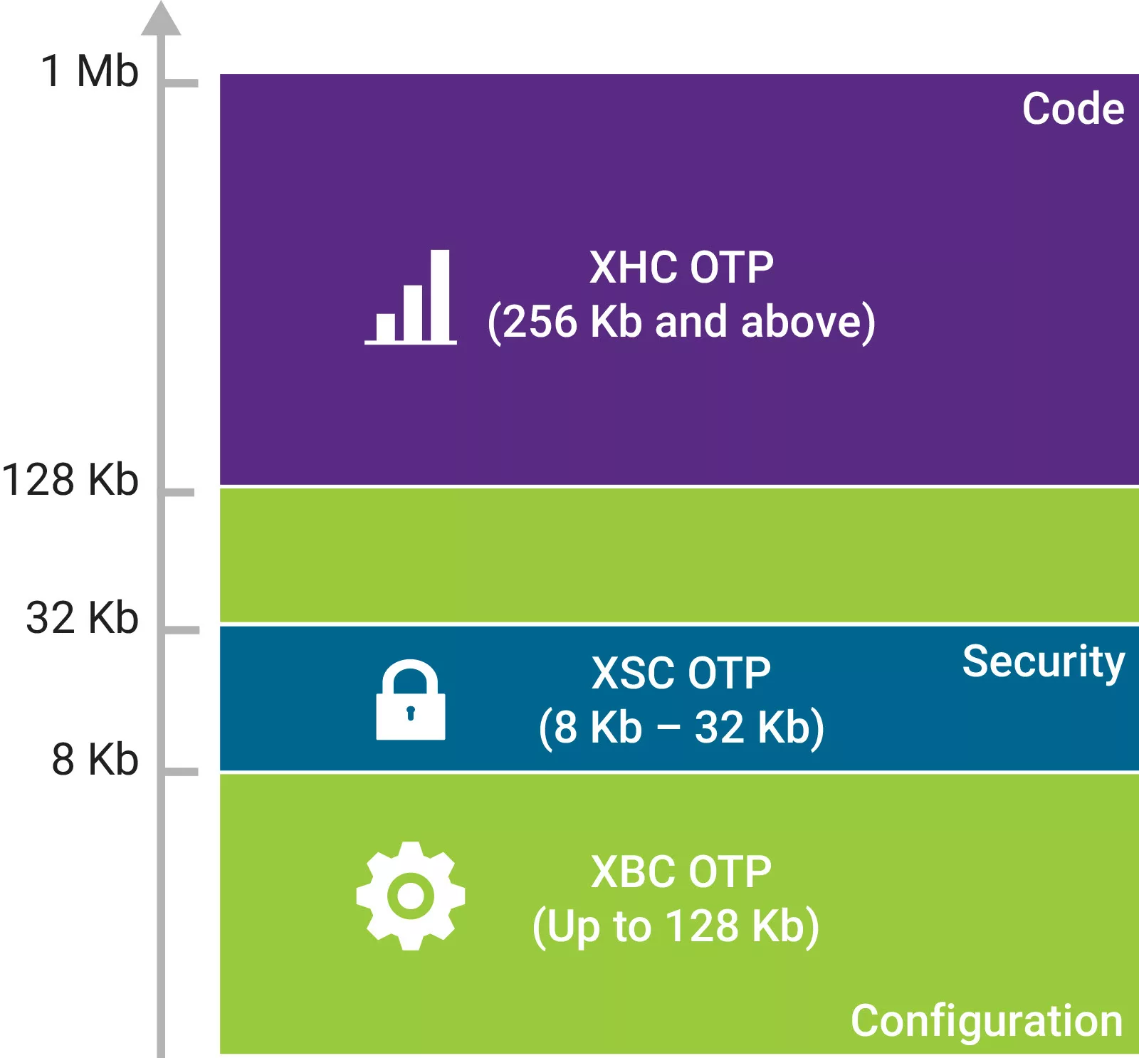Click the axis tick mark at 128 Kb

point(180,493)
